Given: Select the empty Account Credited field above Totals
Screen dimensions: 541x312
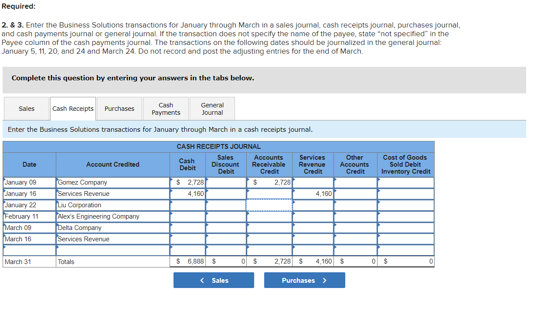Looking at the screenshot, I should (x=113, y=250).
